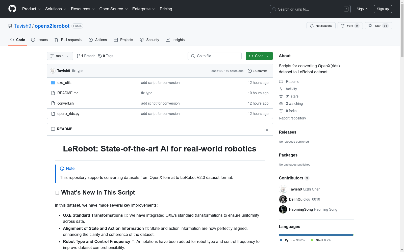Open the README outline list icon
Screen dimensions: 404x252
click(266, 129)
